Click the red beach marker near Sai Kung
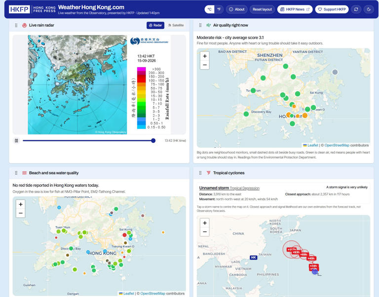379x297 pixels. [124, 235]
